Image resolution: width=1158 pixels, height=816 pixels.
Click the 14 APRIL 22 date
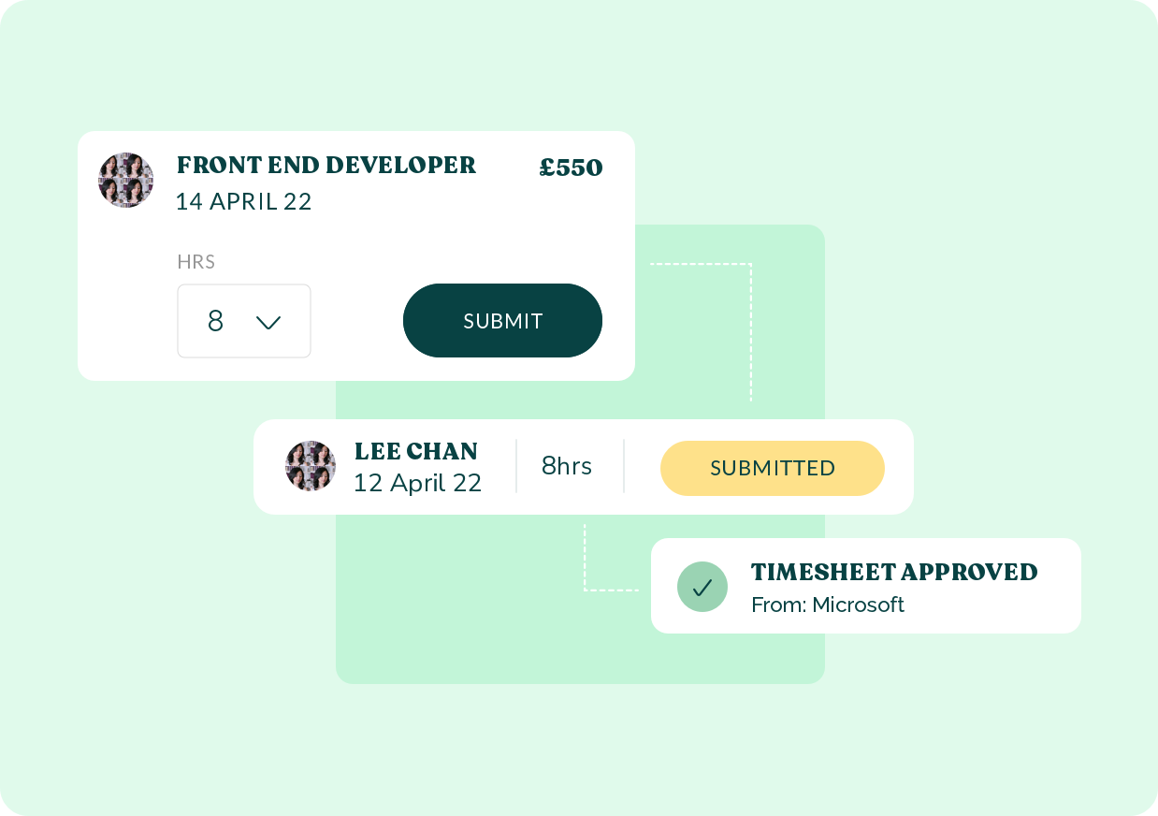tap(243, 201)
